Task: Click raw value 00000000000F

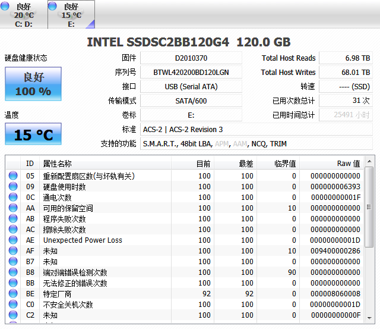Action: 336,315
